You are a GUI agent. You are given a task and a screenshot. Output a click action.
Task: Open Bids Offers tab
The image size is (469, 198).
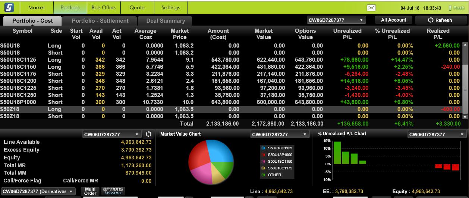(104, 7)
